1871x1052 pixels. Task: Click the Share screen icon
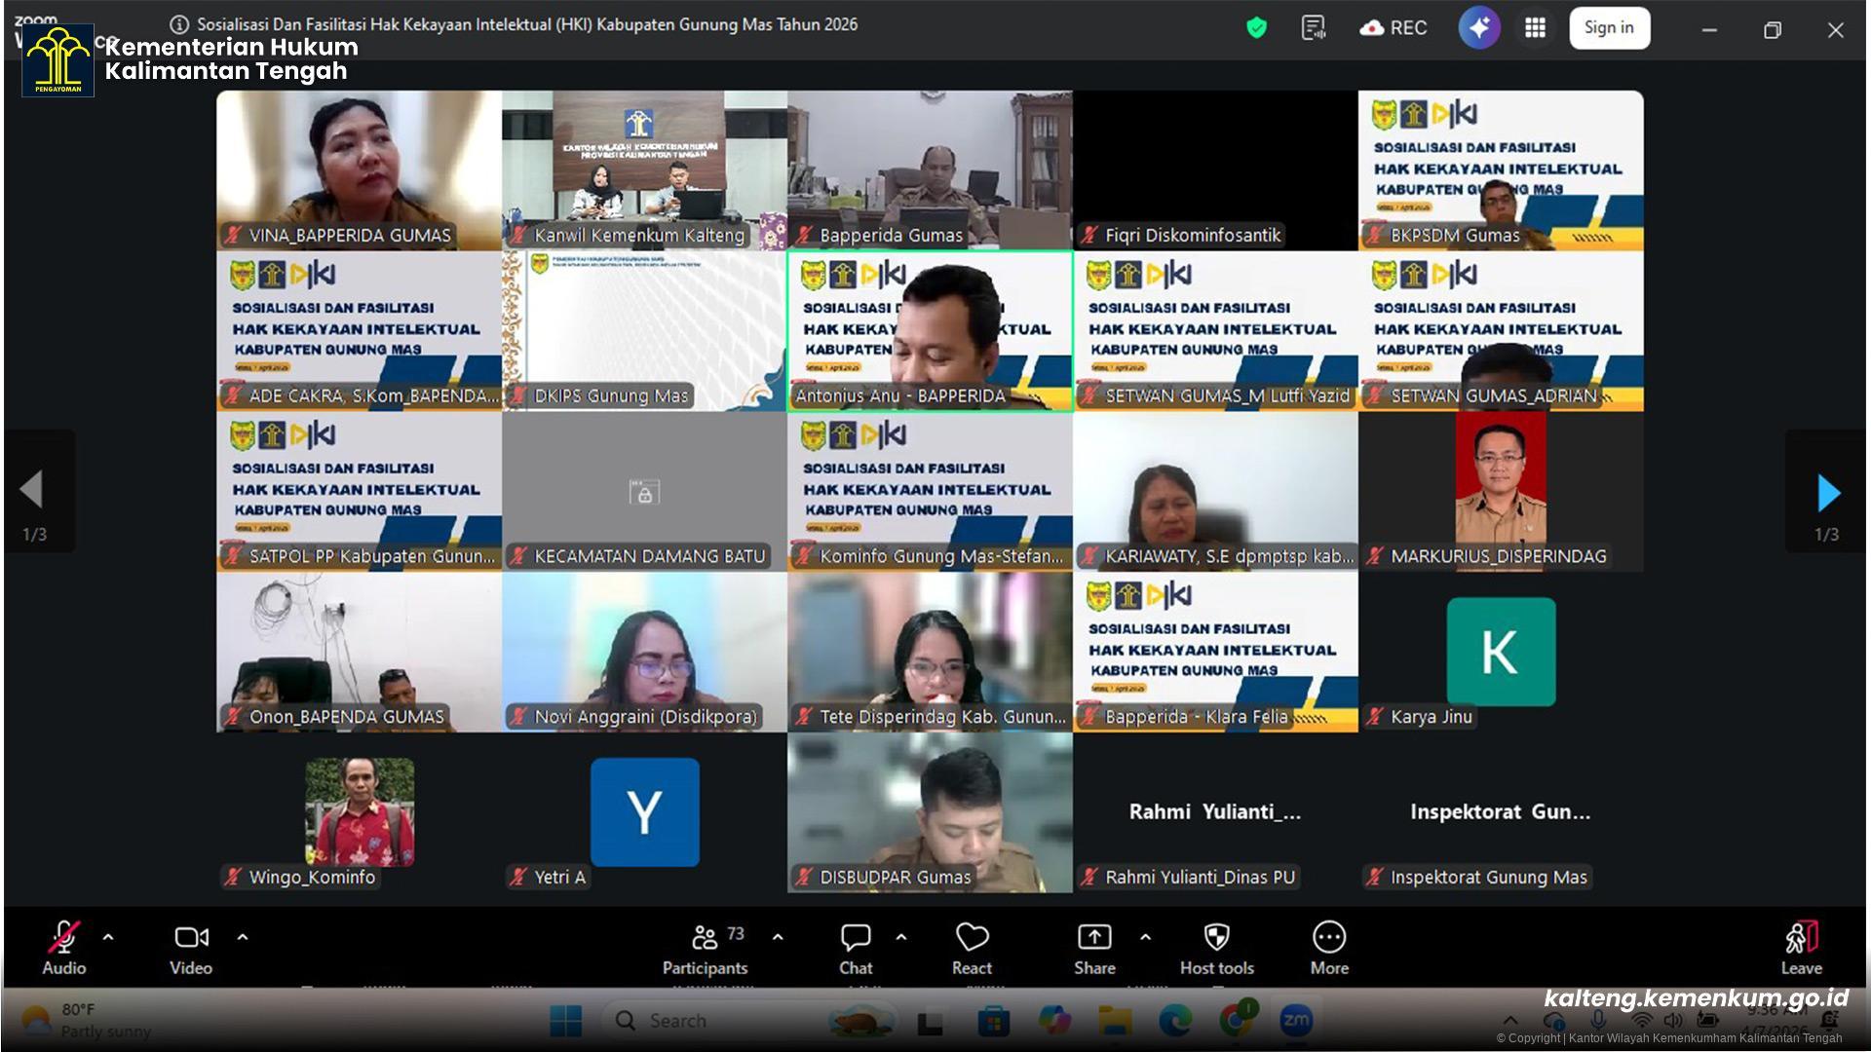(1094, 938)
